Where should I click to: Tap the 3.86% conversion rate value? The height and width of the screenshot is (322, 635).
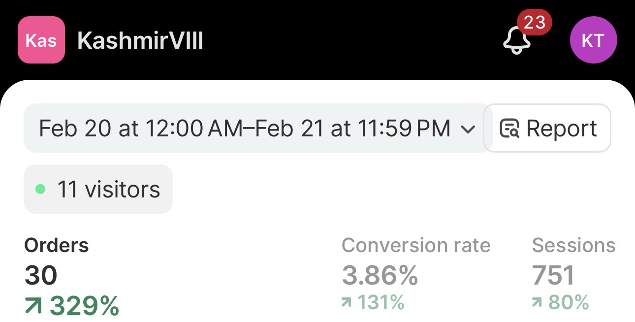click(x=380, y=275)
